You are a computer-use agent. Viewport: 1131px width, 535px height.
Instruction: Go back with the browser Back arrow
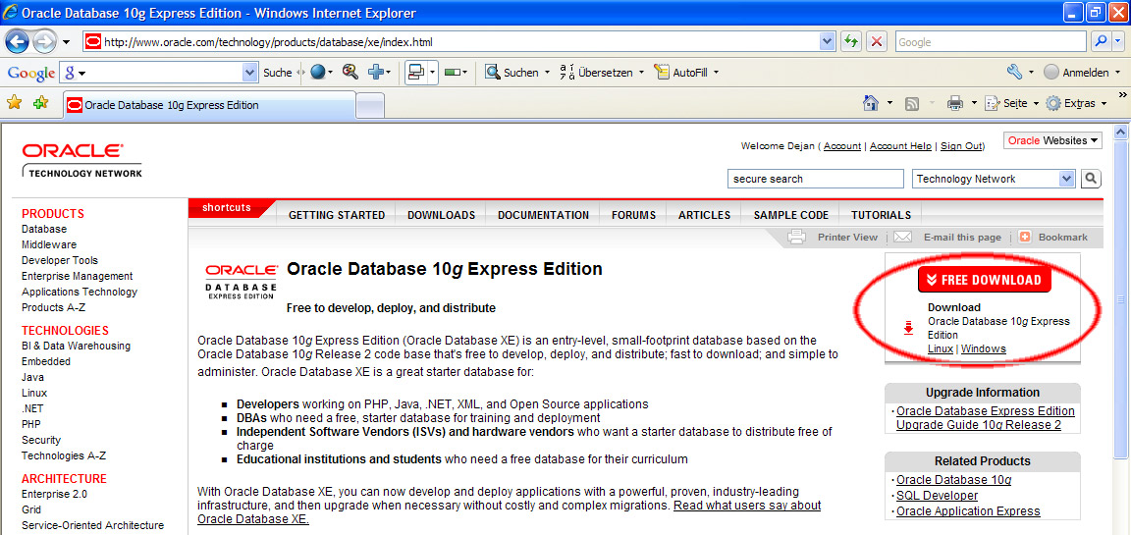[18, 42]
